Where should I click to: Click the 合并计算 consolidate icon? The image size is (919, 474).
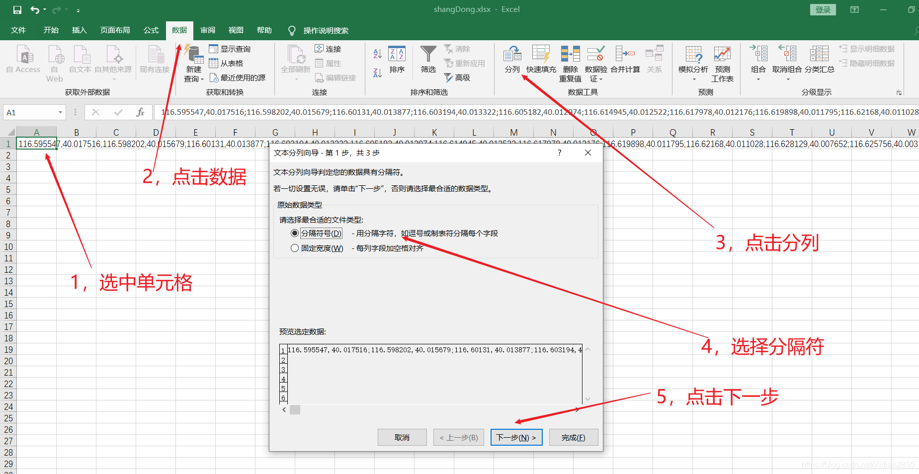click(625, 54)
